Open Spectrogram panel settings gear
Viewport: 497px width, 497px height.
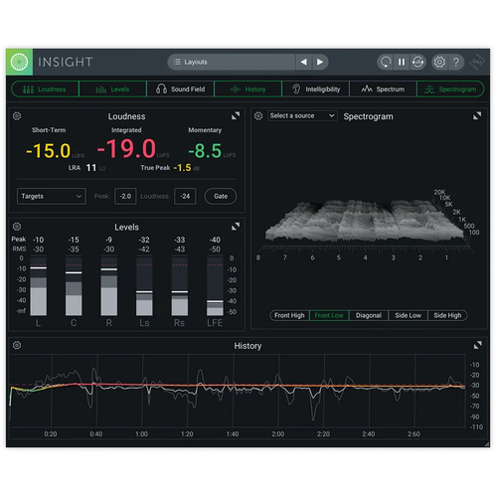pyautogui.click(x=258, y=116)
